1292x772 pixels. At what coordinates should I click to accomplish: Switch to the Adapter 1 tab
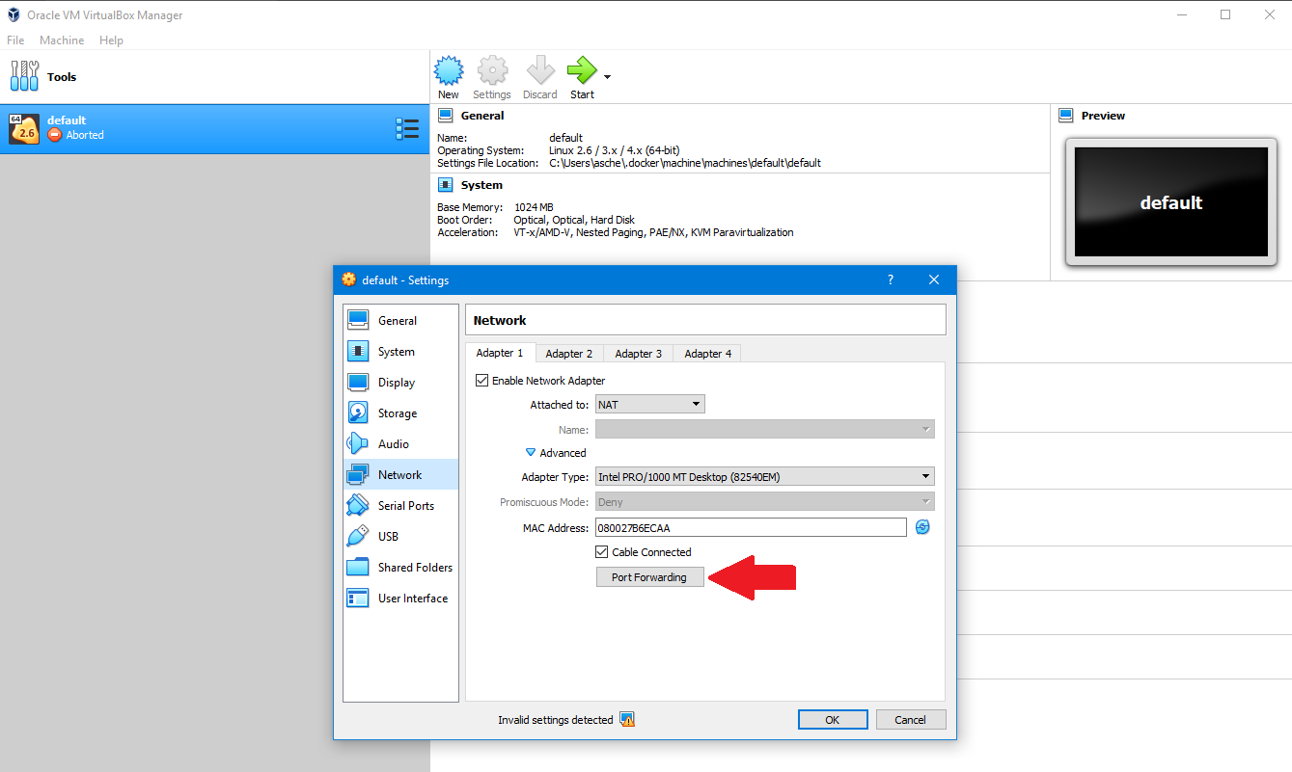click(x=500, y=353)
